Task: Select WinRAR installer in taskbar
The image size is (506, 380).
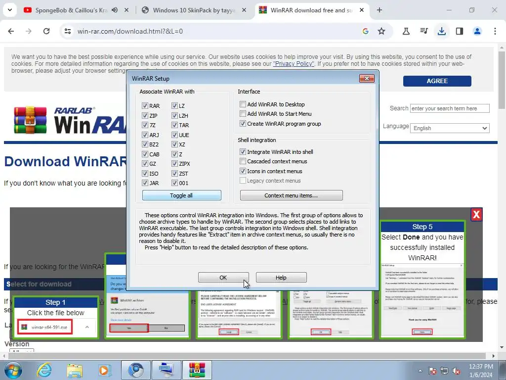Action: pos(197,370)
